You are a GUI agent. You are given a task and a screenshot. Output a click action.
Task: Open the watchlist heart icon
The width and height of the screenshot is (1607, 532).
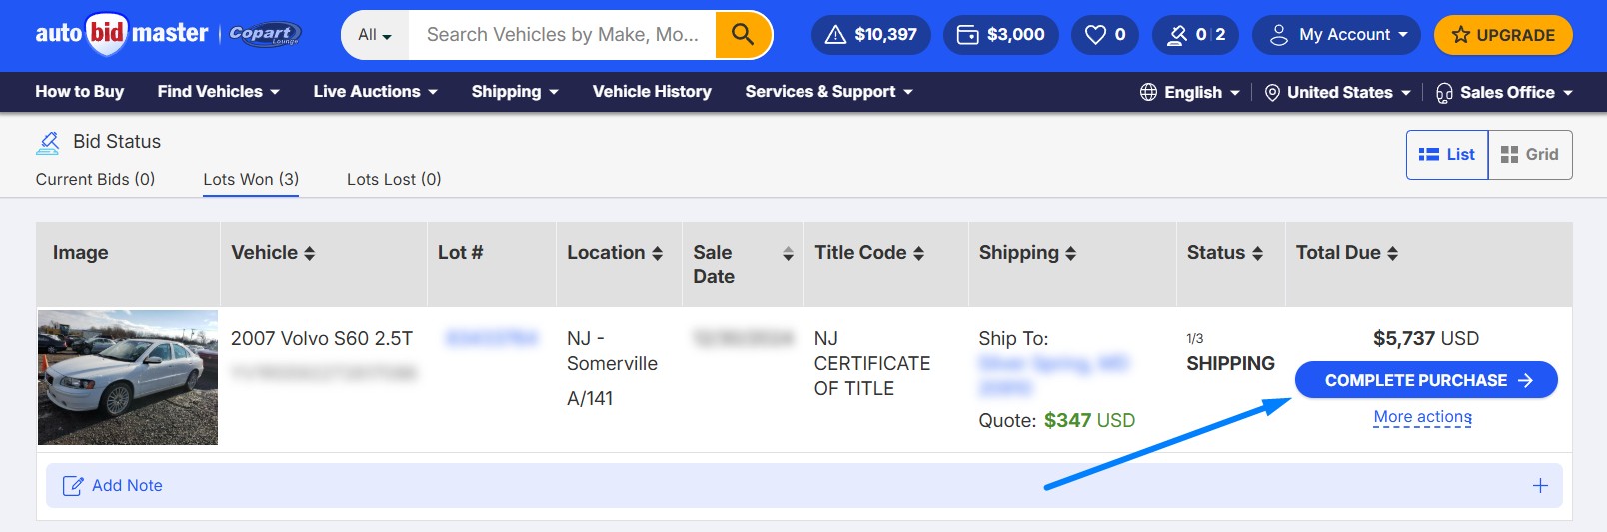1096,35
